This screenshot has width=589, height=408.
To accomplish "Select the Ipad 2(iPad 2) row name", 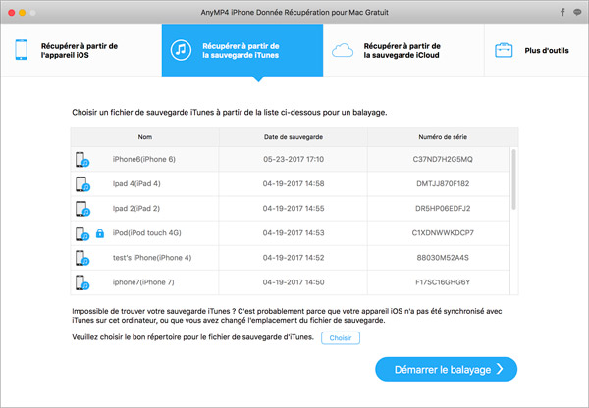I will [136, 208].
